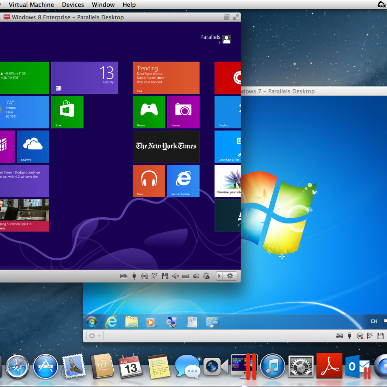Open Windows Explorer folder on Windows 7 taskbar
The image size is (387, 387).
pos(132,322)
